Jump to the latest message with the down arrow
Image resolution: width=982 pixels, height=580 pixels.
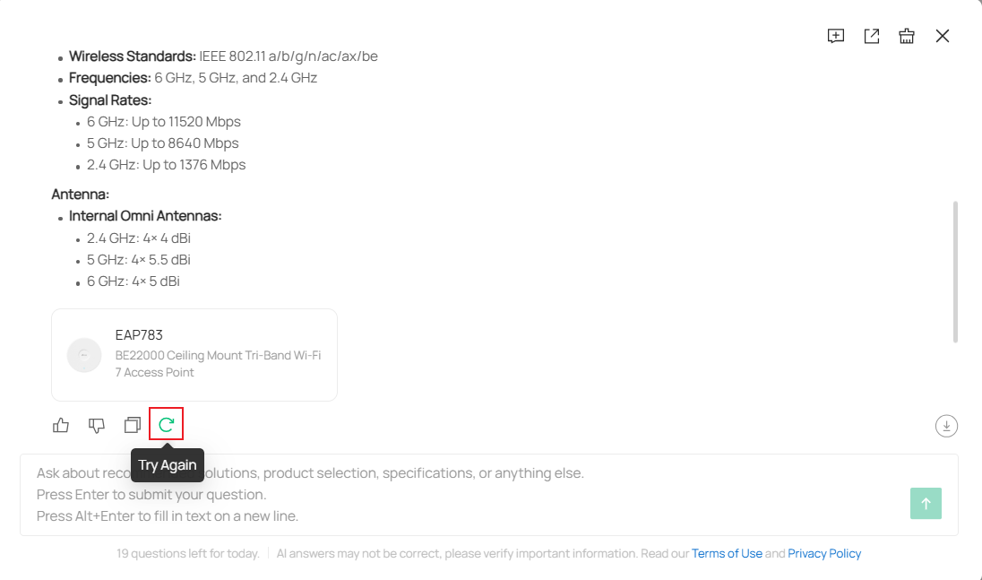click(946, 425)
